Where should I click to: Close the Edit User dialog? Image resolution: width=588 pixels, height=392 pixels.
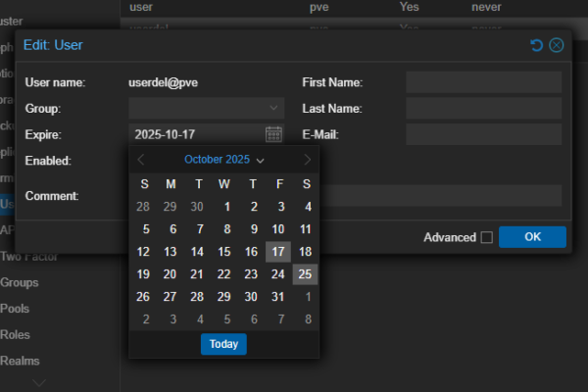click(557, 45)
